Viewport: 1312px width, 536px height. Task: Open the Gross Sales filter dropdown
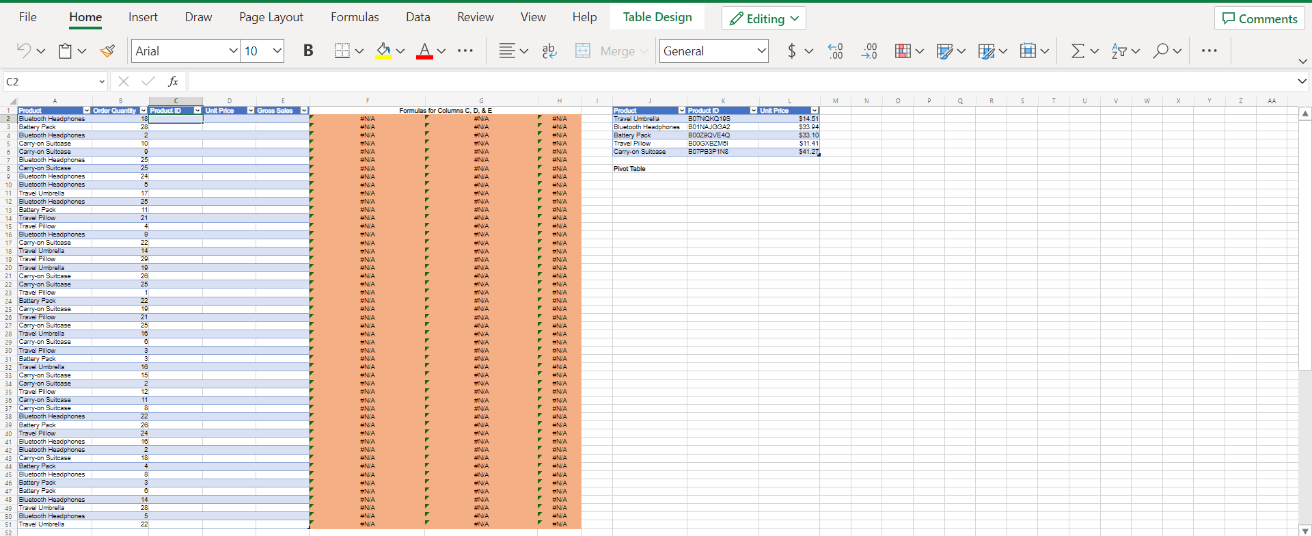click(304, 111)
